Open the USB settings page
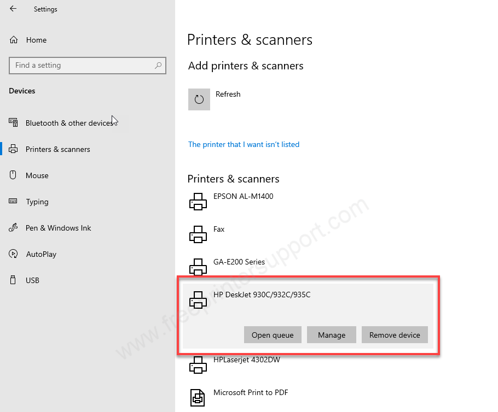 32,280
